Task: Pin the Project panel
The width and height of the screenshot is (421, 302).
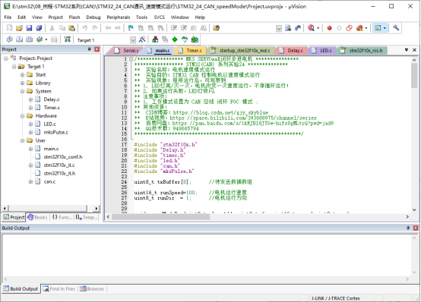Action: click(90, 49)
